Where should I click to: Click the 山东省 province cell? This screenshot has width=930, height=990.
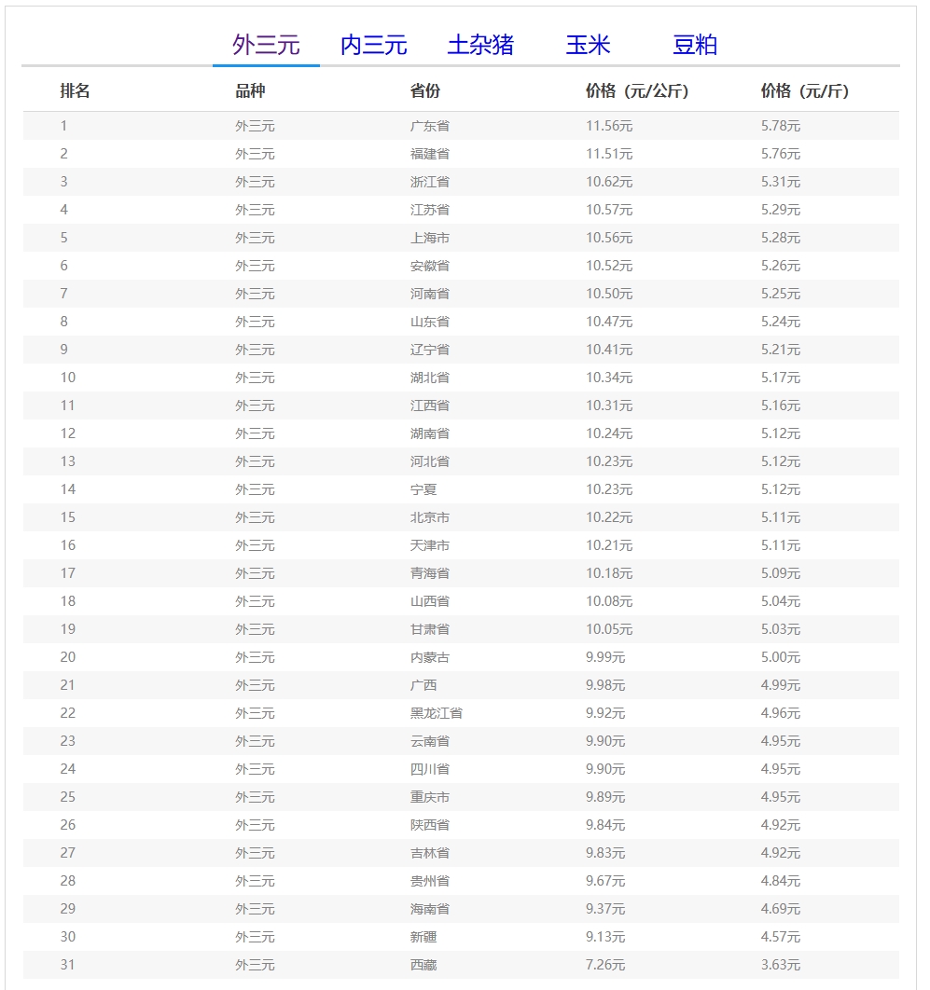(430, 322)
